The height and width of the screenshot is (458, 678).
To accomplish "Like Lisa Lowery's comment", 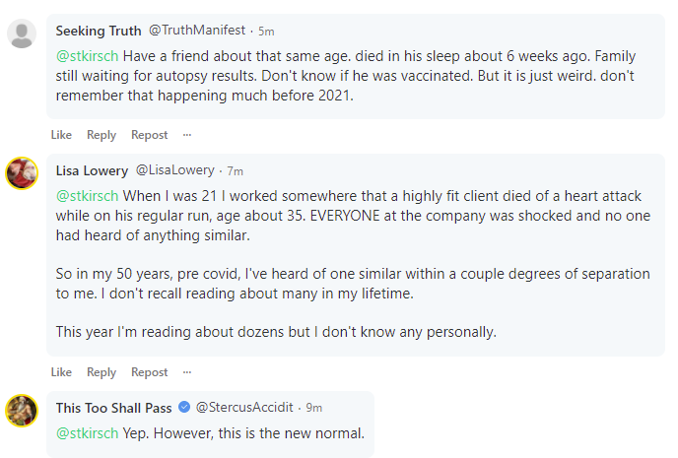I will click(x=61, y=372).
